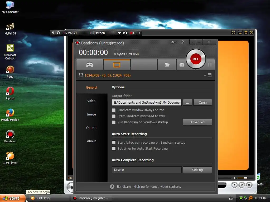Click the camera icon on the capture bar
Viewport: 270px width, 202px height.
tap(125, 33)
